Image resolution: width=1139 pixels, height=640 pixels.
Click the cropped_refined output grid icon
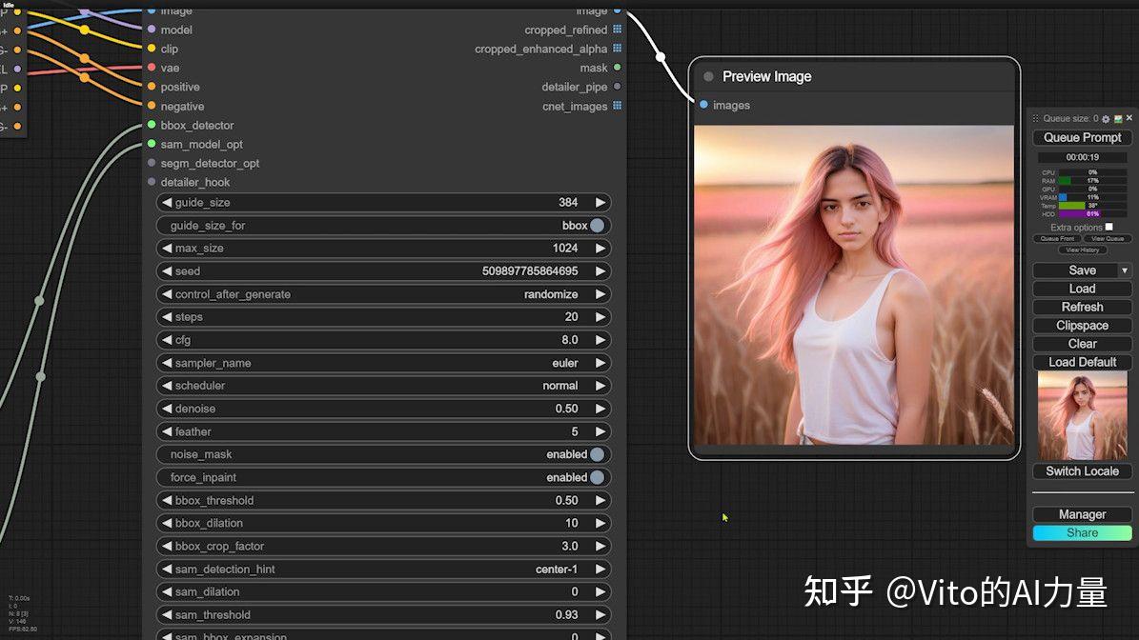click(x=617, y=30)
